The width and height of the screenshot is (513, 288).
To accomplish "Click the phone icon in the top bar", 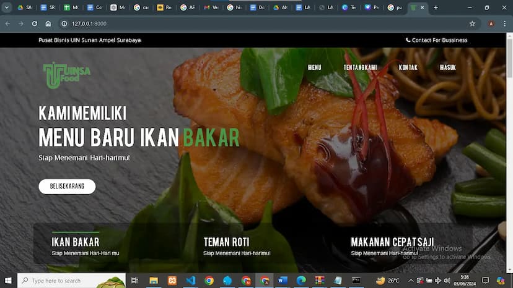I will 408,40.
